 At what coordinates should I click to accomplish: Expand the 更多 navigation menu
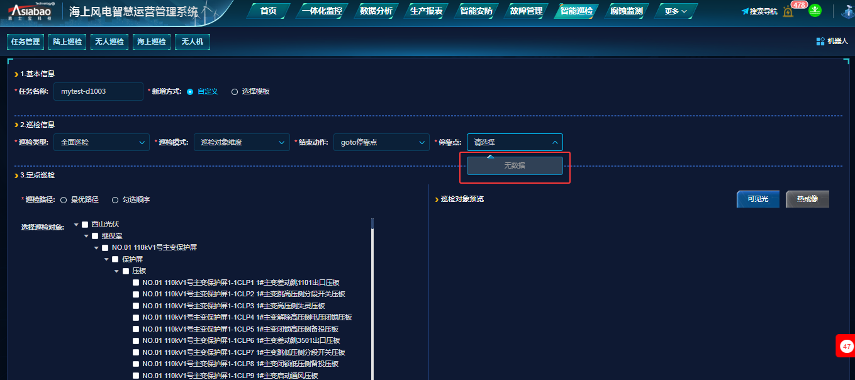tap(676, 11)
